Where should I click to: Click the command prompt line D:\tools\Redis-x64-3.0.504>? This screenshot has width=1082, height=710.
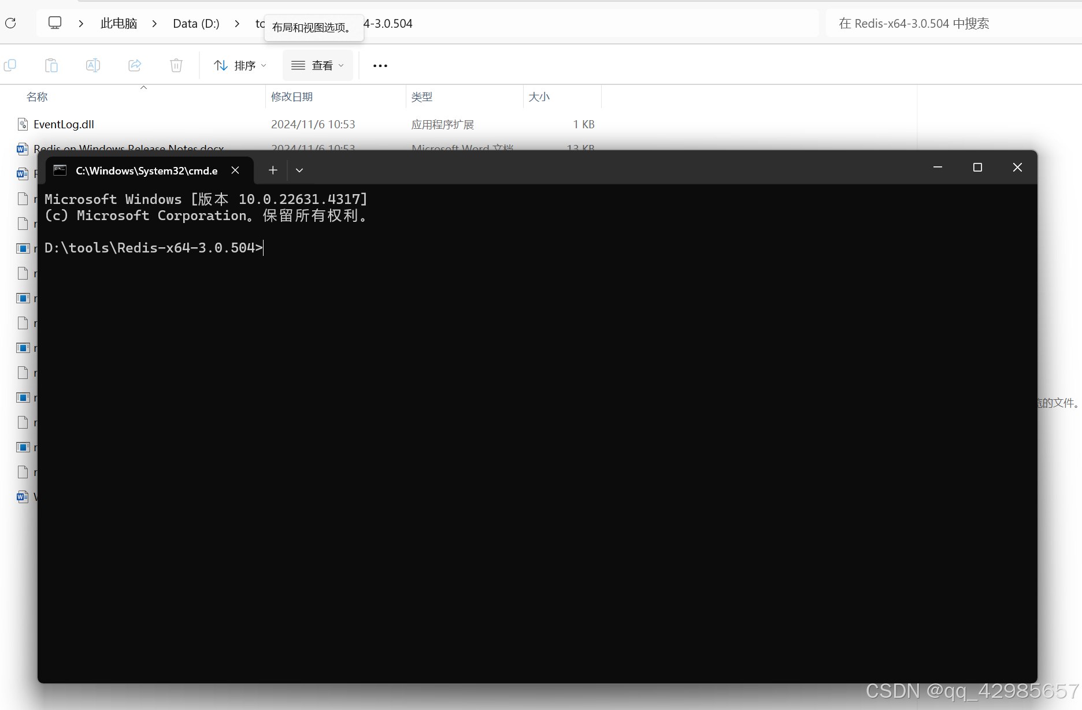tap(154, 248)
